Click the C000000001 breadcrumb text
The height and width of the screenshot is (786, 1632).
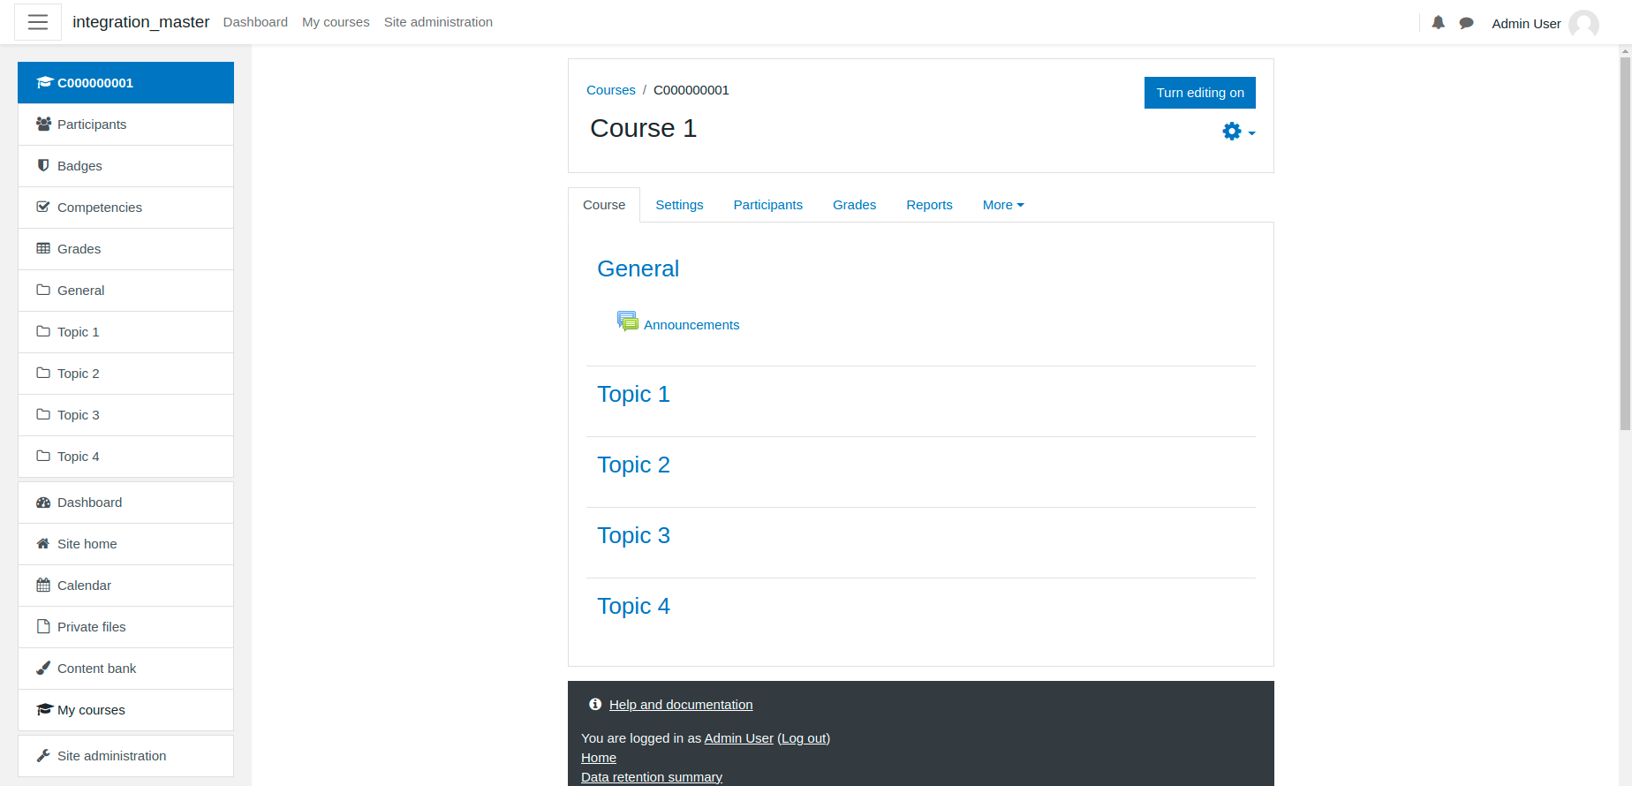point(691,90)
